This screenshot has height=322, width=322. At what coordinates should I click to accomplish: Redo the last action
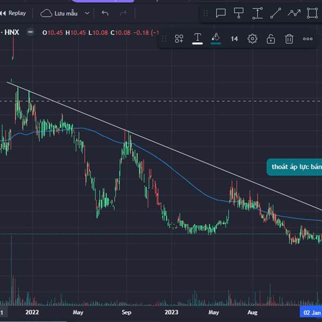[x=123, y=13]
